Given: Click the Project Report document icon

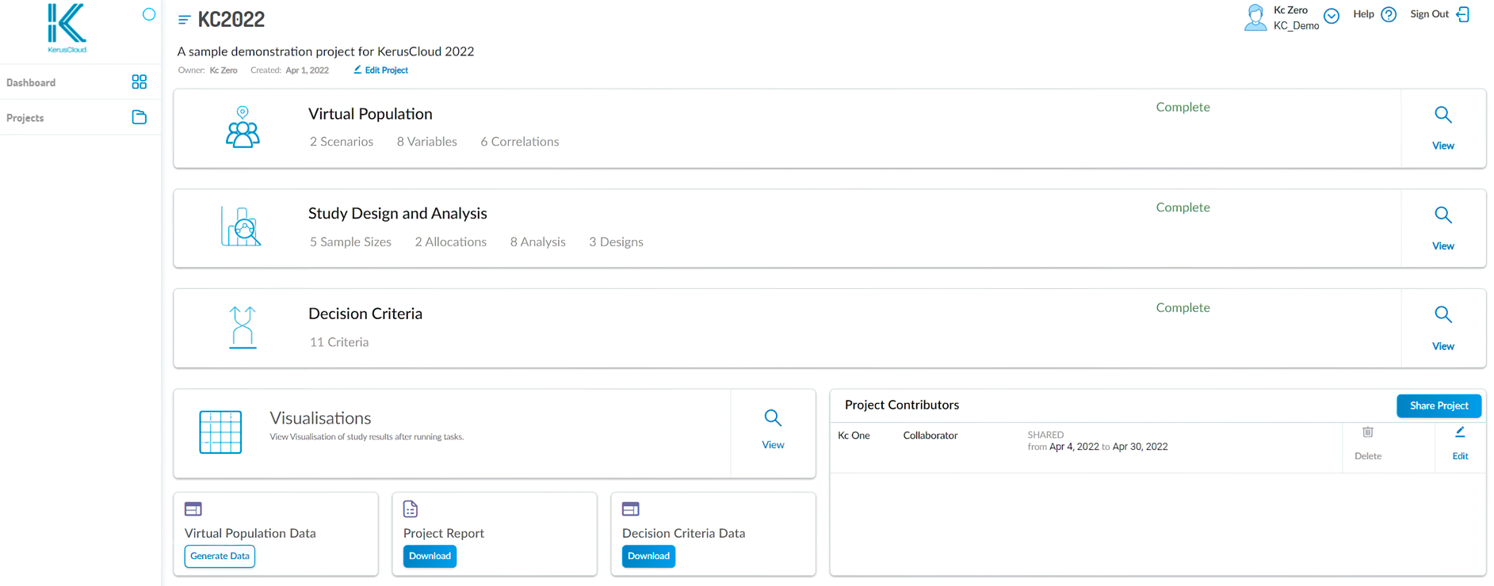Looking at the screenshot, I should 411,508.
